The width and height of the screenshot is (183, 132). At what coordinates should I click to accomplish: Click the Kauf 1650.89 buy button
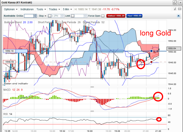click(x=134, y=16)
